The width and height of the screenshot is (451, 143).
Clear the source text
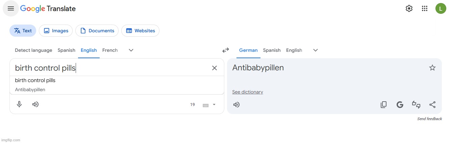215,68
